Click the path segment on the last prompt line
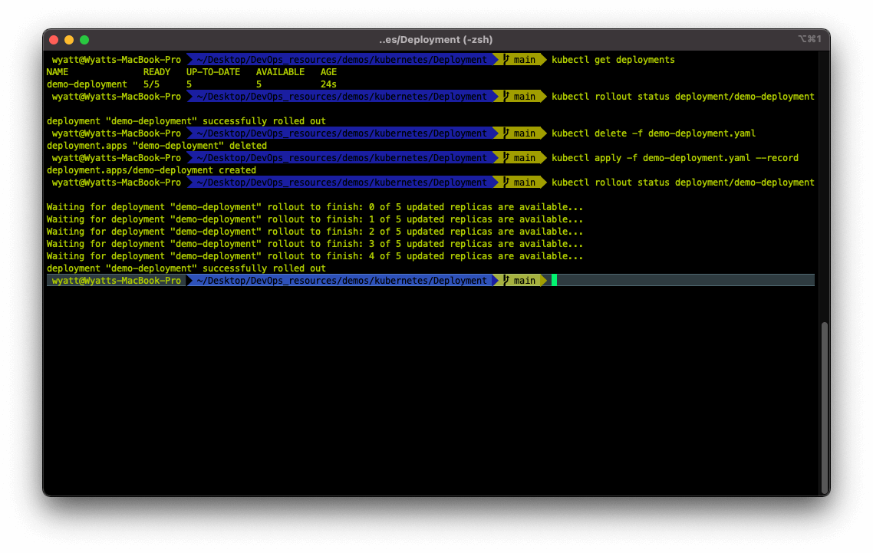 click(342, 281)
